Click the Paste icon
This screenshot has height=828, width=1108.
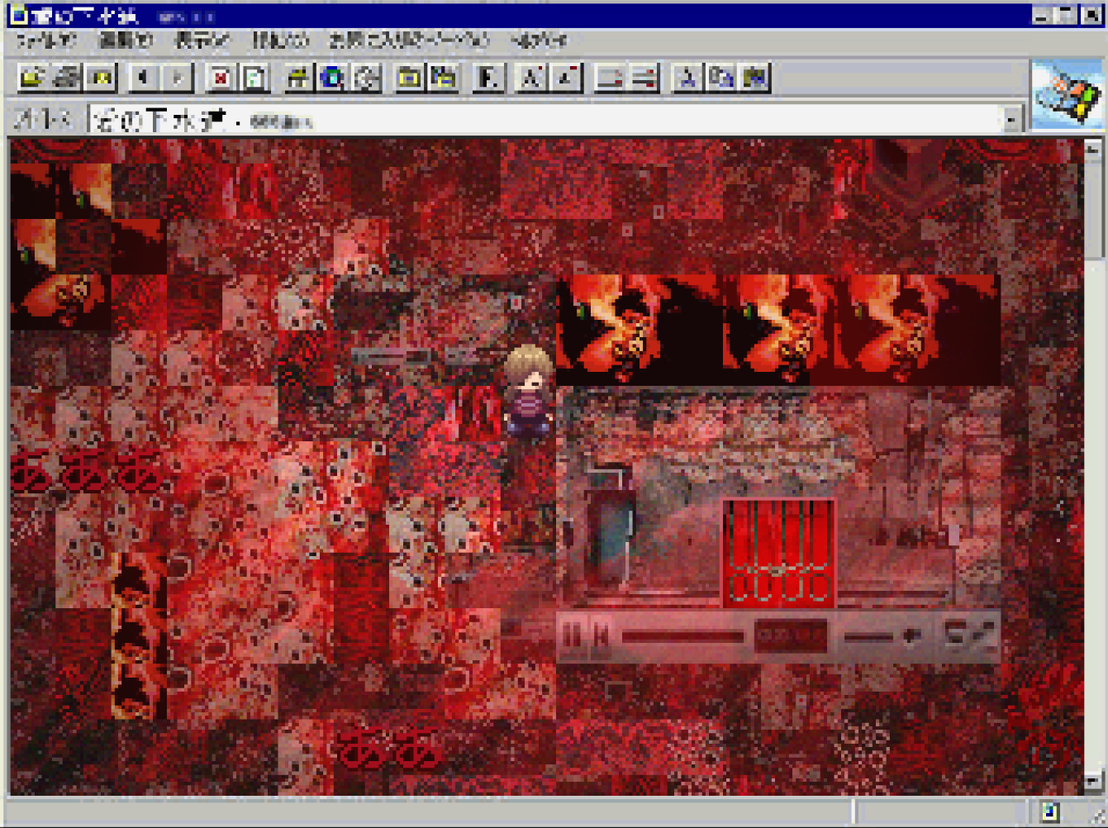[x=755, y=78]
